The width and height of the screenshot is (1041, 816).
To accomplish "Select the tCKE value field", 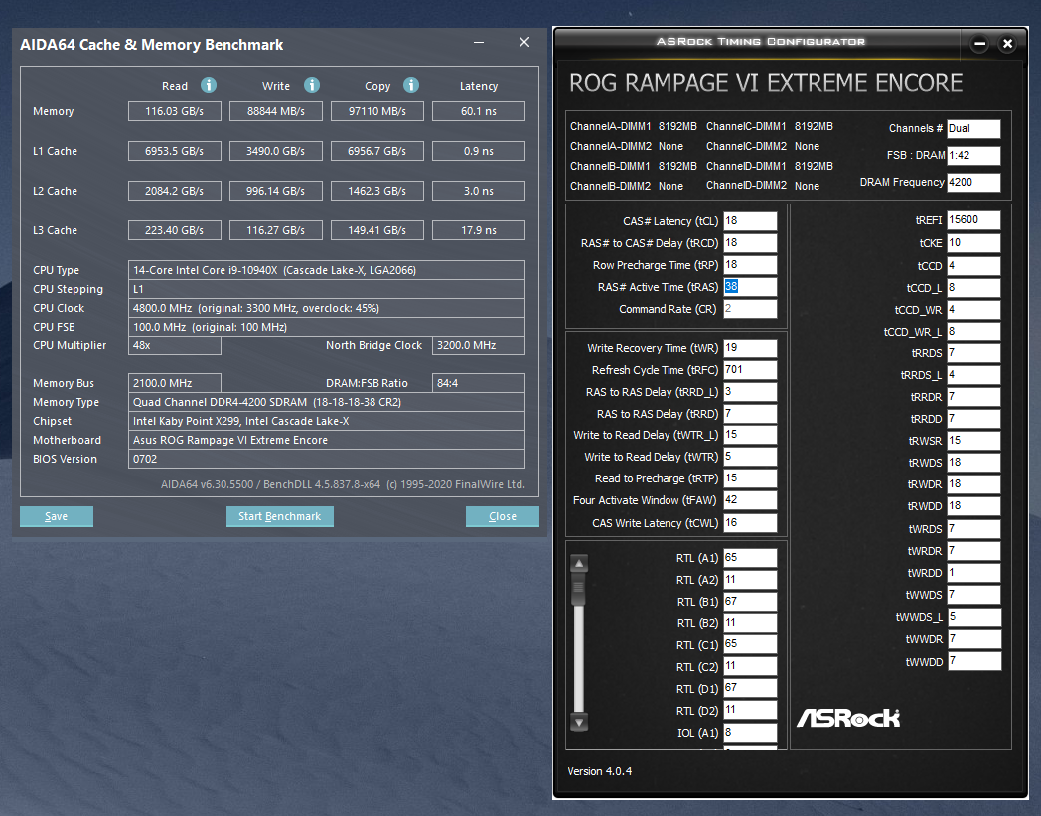I will tap(973, 243).
